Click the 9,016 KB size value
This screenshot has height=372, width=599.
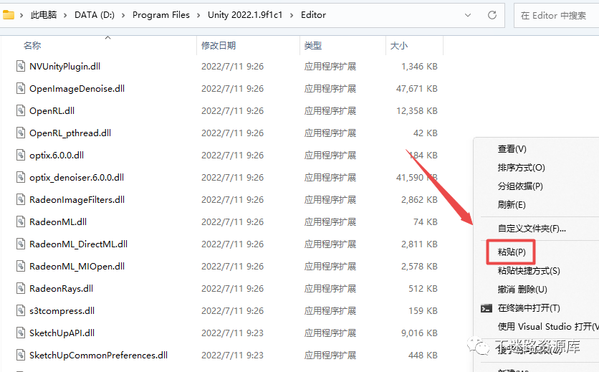[x=419, y=333]
